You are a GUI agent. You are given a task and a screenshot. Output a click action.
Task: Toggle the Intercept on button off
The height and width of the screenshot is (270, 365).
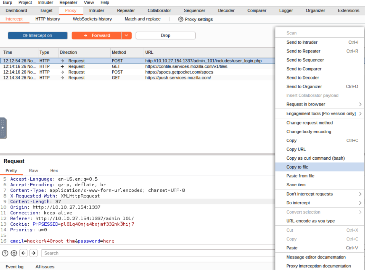pos(38,35)
